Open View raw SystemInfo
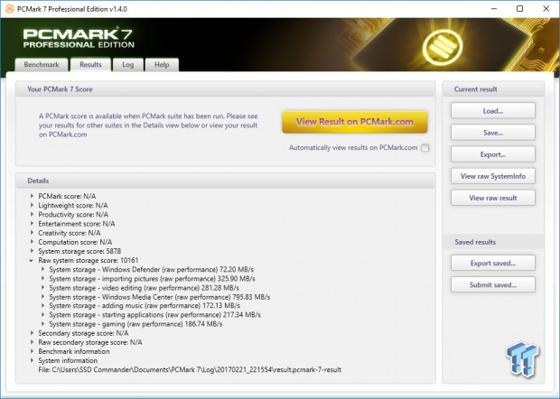This screenshot has width=560, height=399. 492,176
